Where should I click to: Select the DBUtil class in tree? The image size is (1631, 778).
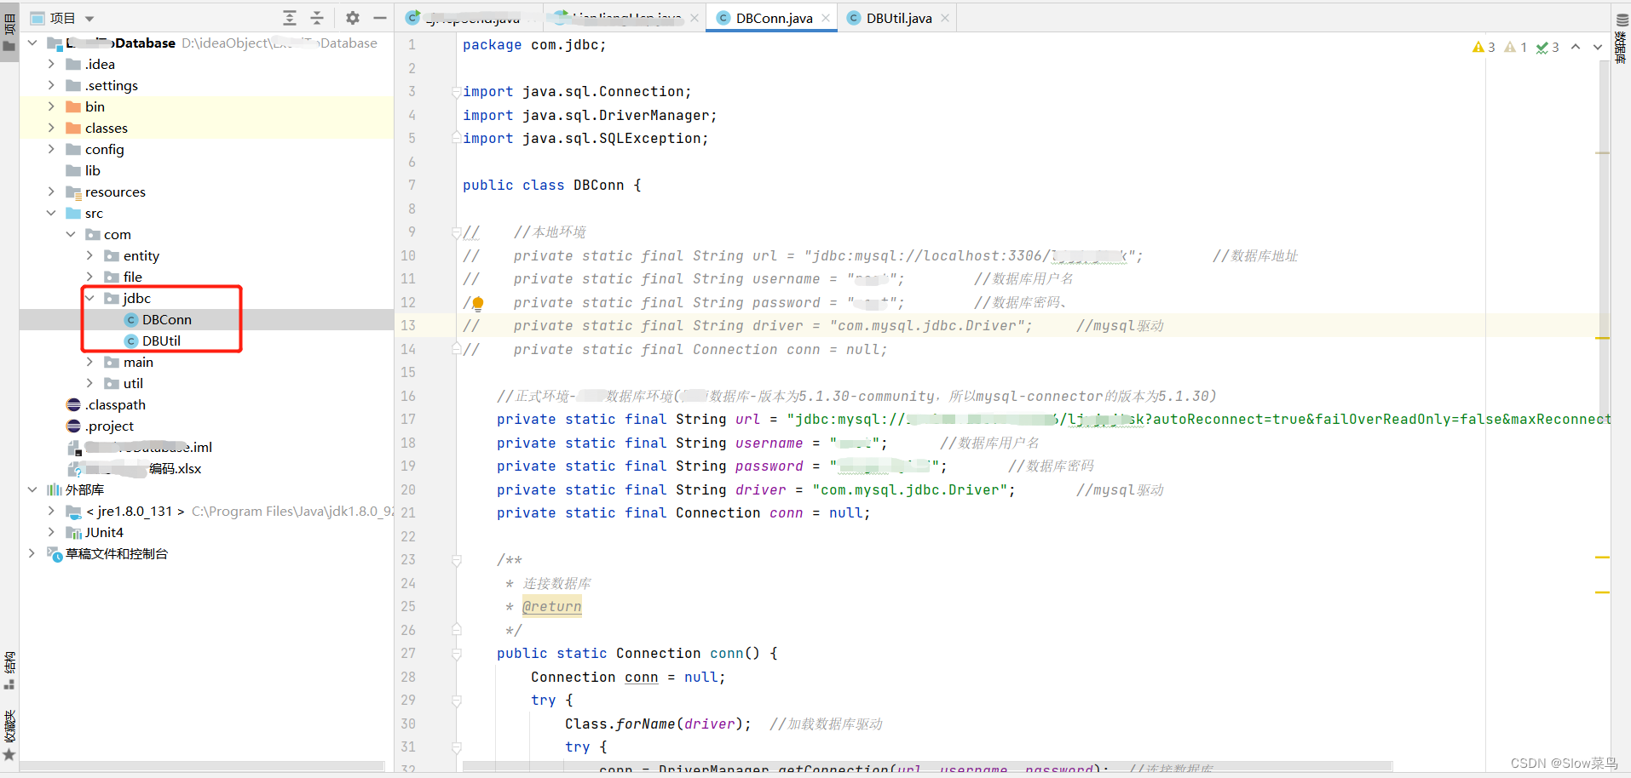(161, 340)
